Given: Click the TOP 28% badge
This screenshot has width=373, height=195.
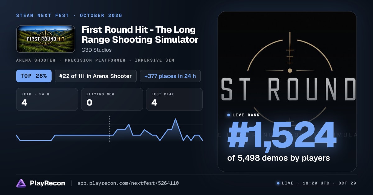Looking at the screenshot, I should (34, 76).
